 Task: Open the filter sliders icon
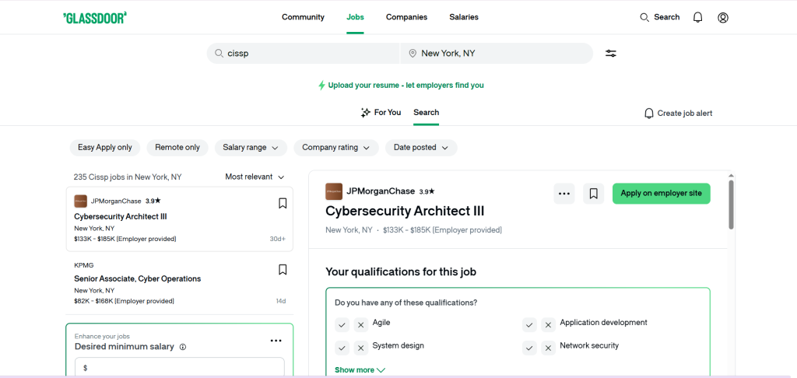coord(611,54)
